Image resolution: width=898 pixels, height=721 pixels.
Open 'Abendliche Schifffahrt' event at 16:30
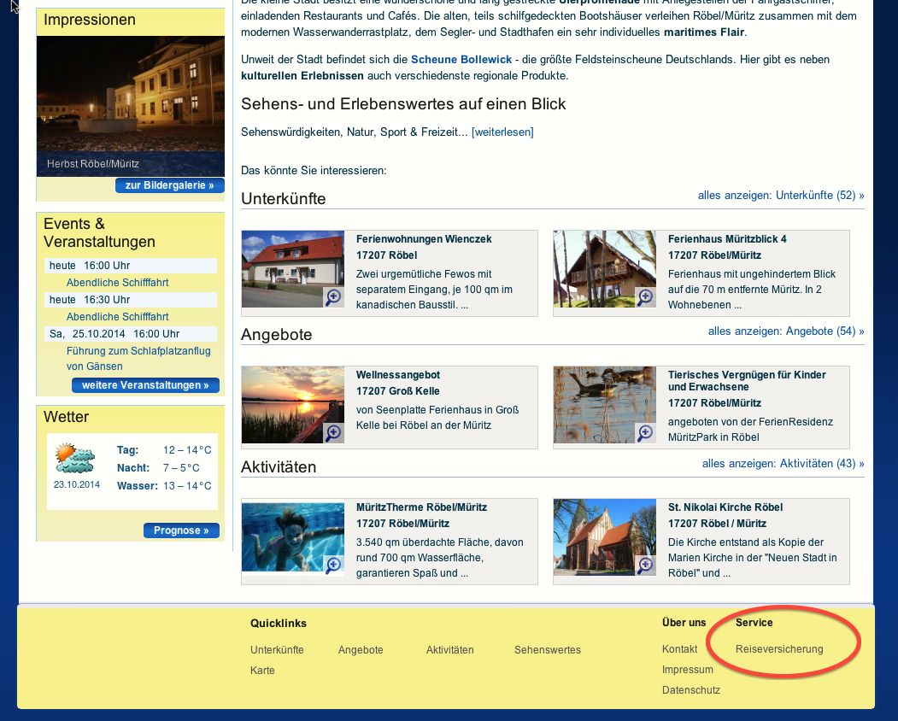pos(117,317)
